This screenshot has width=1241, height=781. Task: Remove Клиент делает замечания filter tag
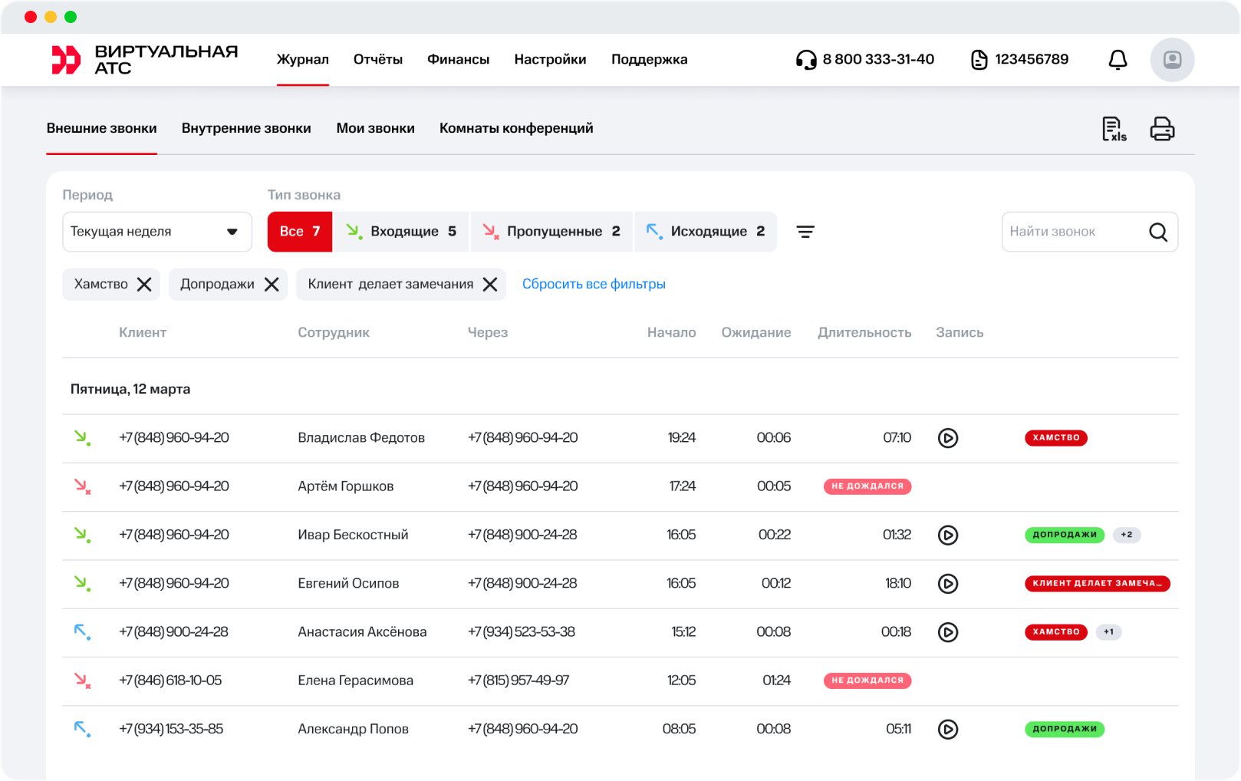[x=490, y=285]
